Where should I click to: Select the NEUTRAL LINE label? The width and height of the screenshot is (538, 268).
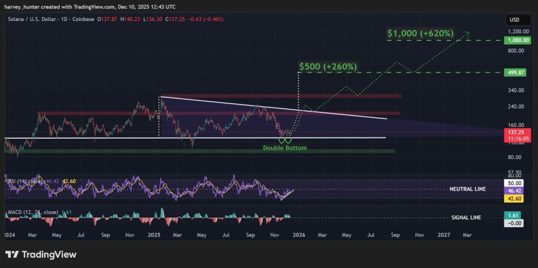468,189
